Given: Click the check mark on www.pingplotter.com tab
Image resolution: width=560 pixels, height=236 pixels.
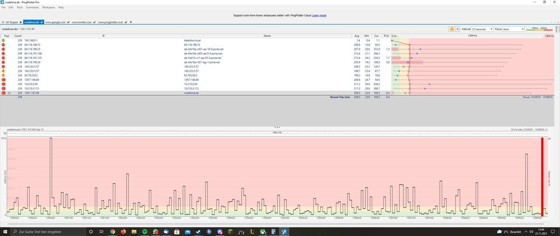Looking at the screenshot, I should [126, 22].
